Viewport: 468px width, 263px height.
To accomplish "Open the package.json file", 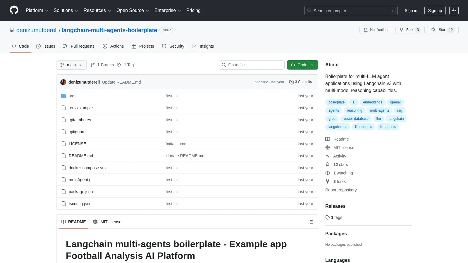I will (x=81, y=192).
